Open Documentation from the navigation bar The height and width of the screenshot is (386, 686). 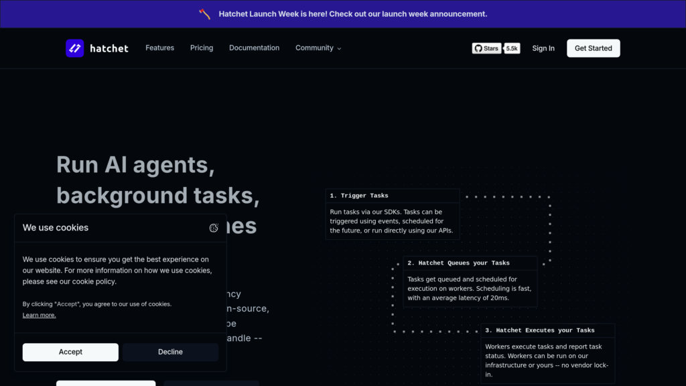(x=254, y=48)
